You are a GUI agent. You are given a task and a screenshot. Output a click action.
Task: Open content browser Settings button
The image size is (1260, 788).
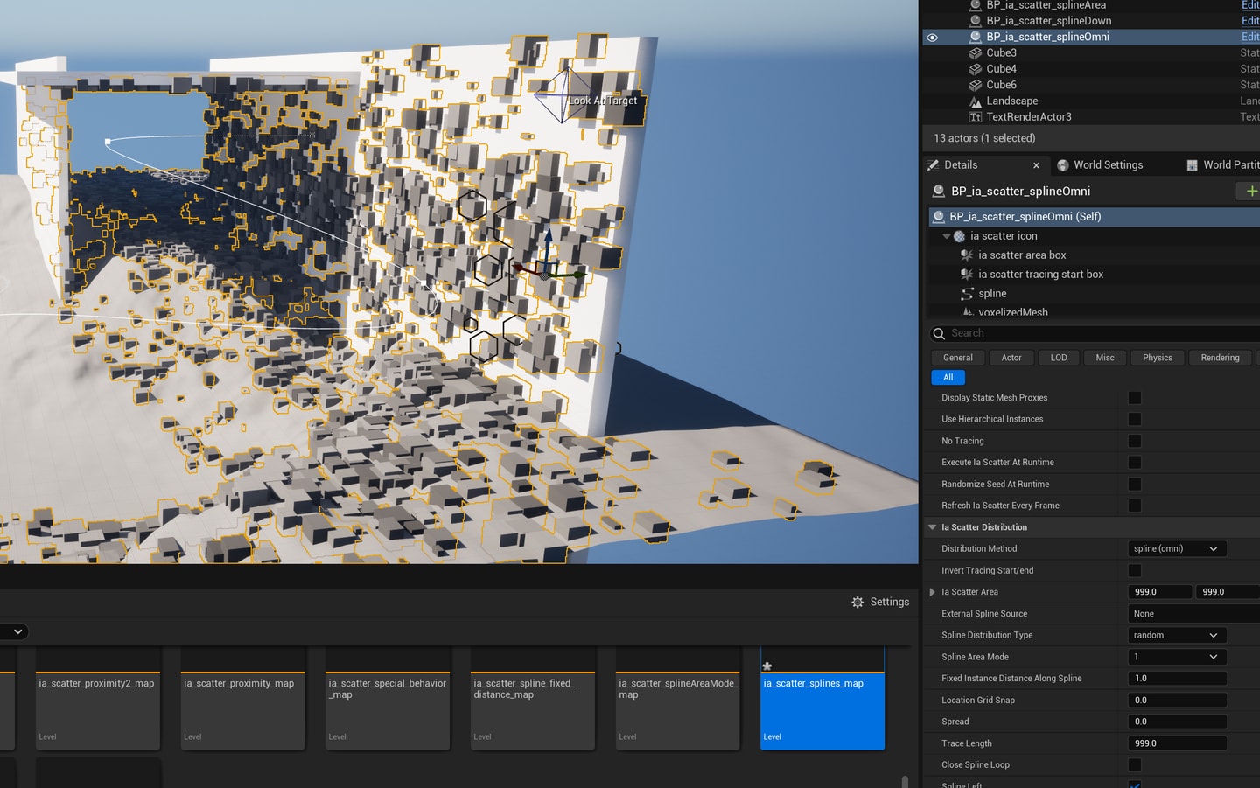coord(880,603)
